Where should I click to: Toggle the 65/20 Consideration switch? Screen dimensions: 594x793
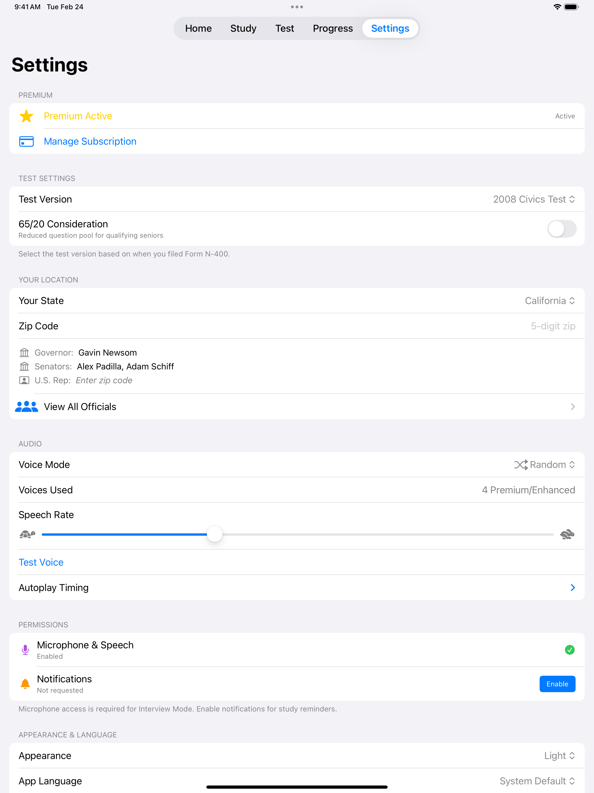coord(562,229)
